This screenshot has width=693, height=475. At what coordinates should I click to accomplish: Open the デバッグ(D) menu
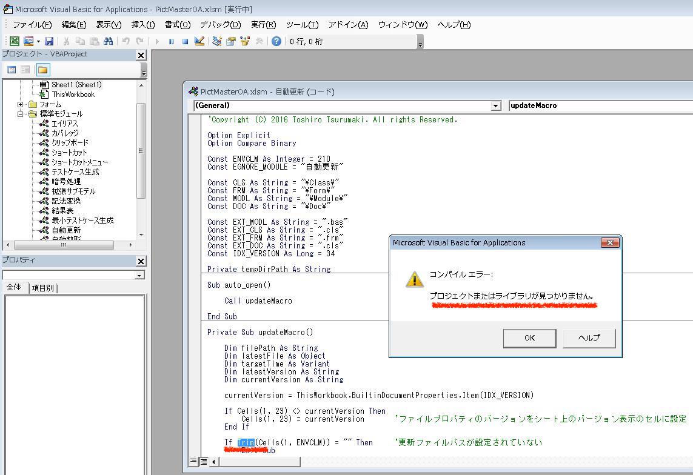click(x=220, y=25)
